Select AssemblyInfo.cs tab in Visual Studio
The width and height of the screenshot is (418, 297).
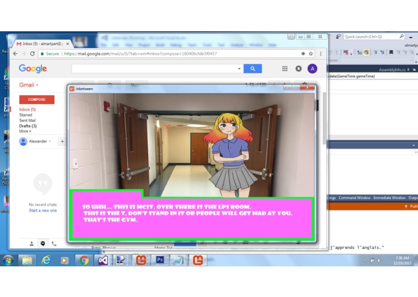[x=392, y=70]
